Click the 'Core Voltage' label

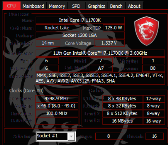(78, 43)
